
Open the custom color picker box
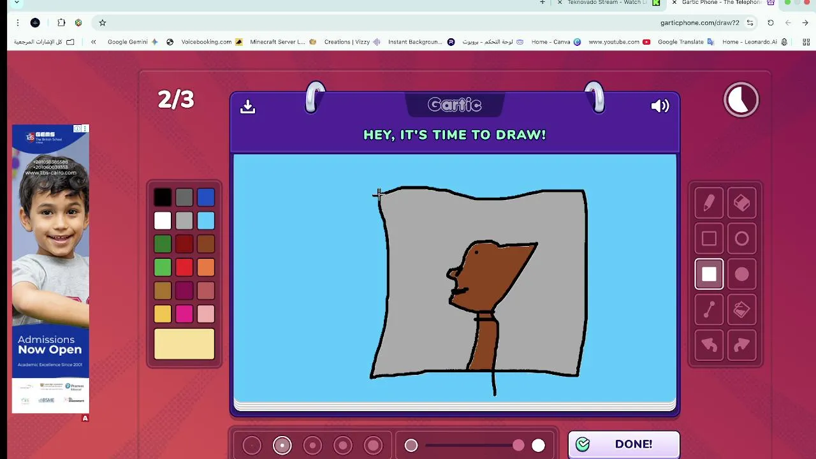(x=184, y=344)
